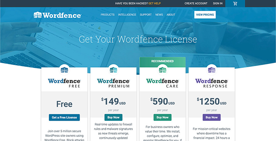Click the Wordfence Response plan fence icon
The height and width of the screenshot is (141, 276).
tap(212, 70)
